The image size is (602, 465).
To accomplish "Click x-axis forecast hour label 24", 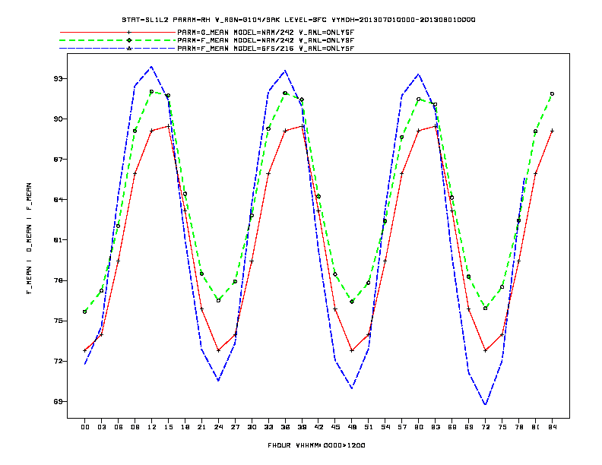I will (x=218, y=427).
